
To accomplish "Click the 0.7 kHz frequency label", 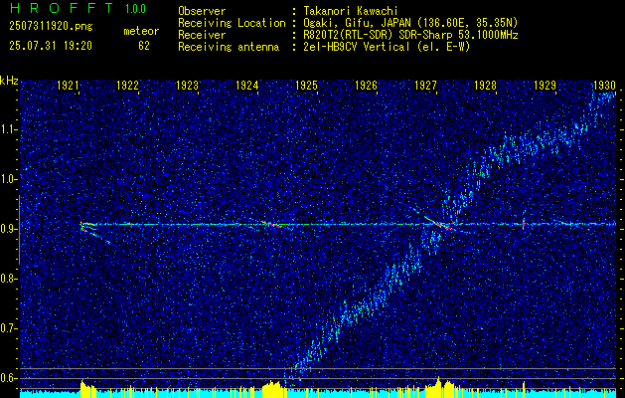I will tap(9, 328).
